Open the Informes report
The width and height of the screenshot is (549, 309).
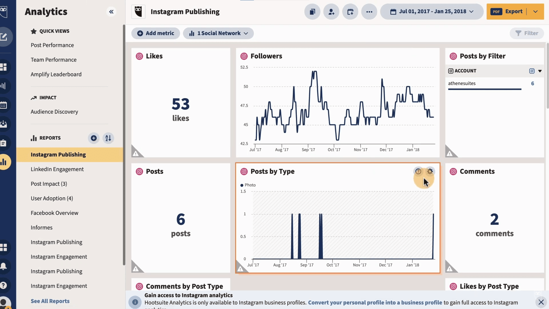pyautogui.click(x=41, y=228)
